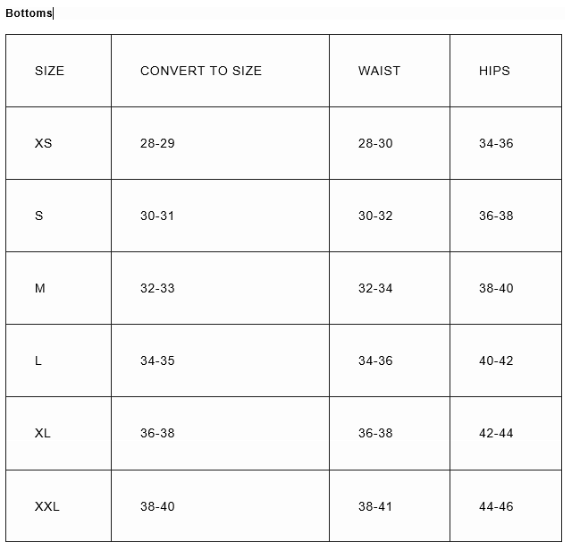580x551 pixels.
Task: Click the 28-29 convert size cell
Action: [x=220, y=143]
